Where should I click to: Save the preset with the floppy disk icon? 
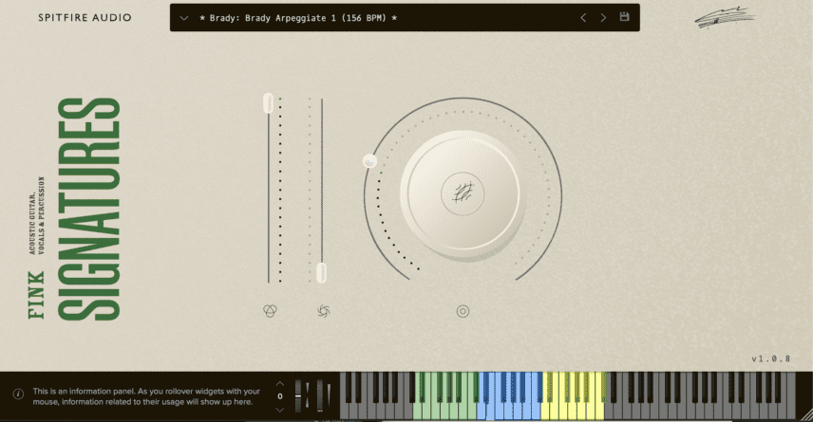(x=624, y=16)
